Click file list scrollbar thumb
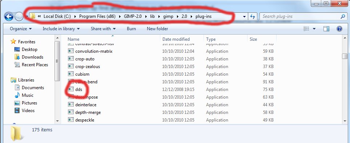Viewport: 350px width, 143px height. coord(345,56)
